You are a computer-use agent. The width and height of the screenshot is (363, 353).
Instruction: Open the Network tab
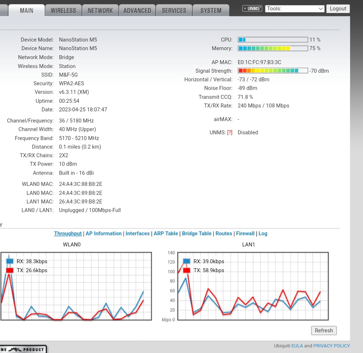pos(100,11)
